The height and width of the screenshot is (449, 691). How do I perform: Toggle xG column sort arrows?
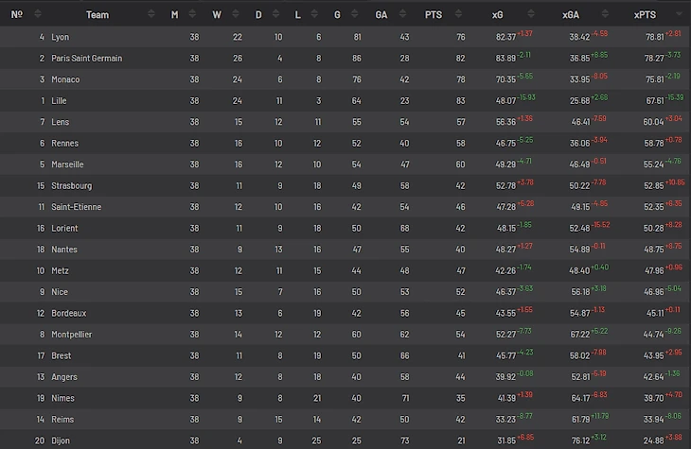tap(531, 14)
